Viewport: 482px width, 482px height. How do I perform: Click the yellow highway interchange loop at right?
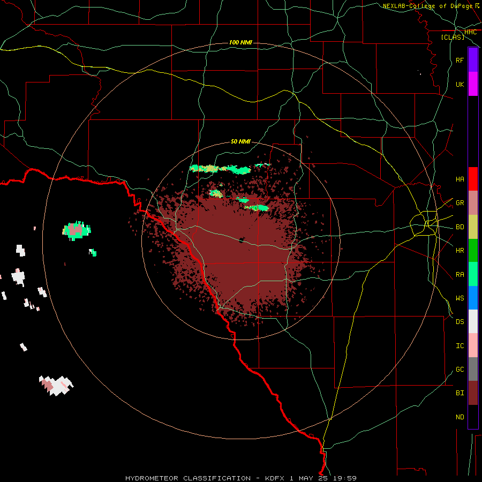pos(425,223)
